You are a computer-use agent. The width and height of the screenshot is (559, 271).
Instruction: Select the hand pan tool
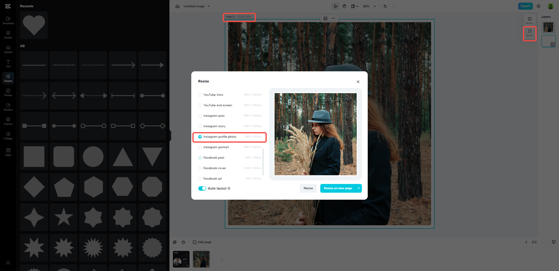pyautogui.click(x=344, y=6)
